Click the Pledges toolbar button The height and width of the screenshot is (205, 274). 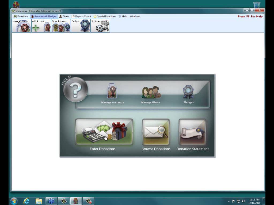[81, 26]
